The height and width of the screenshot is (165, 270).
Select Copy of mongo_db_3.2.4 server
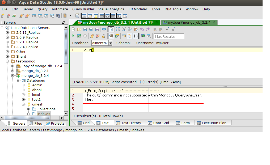click(42, 66)
